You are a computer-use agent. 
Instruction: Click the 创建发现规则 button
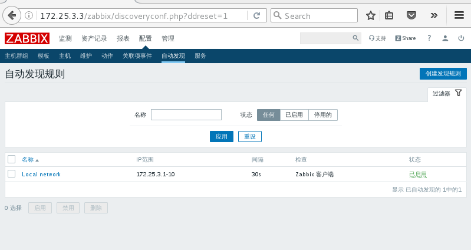click(443, 74)
